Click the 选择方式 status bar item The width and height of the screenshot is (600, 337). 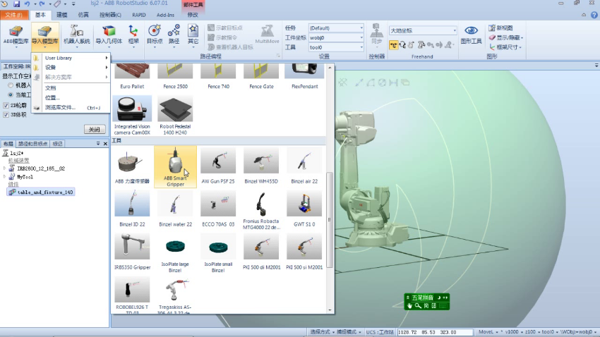(321, 331)
